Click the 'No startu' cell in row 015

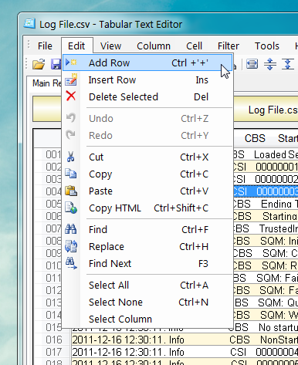[x=278, y=327]
